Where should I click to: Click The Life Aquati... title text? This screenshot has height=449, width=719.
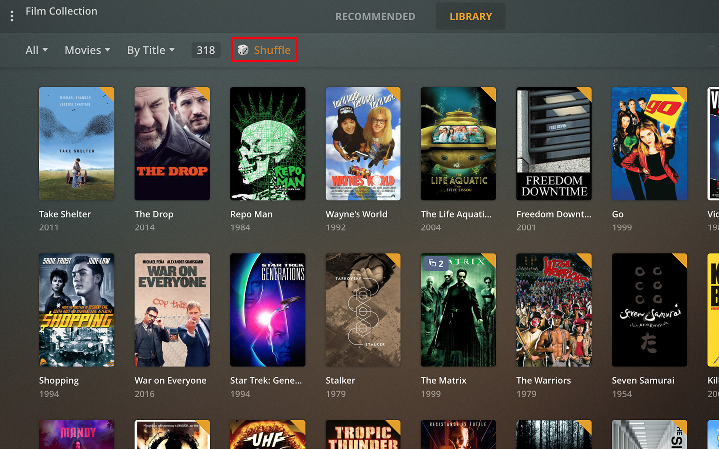tap(456, 214)
